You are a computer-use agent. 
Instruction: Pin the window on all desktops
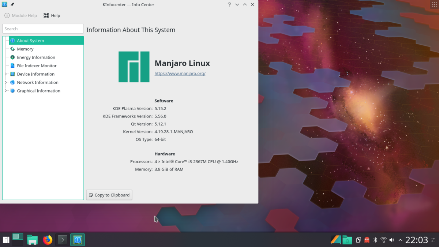coord(12,5)
